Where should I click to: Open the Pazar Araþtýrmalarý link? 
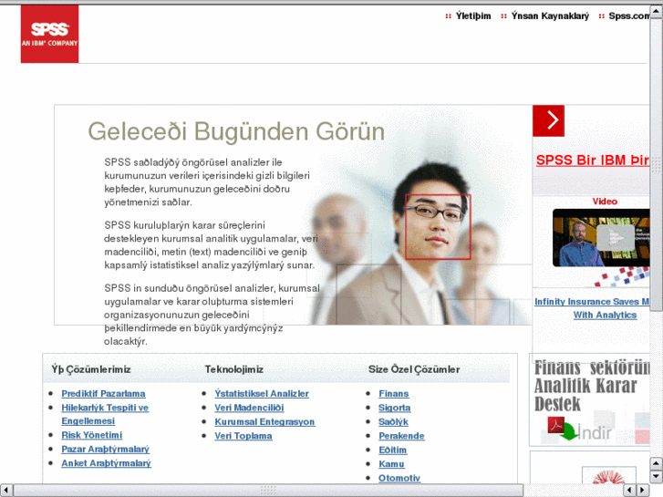105,450
